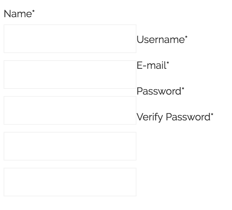Select the E-mail label

coord(151,66)
